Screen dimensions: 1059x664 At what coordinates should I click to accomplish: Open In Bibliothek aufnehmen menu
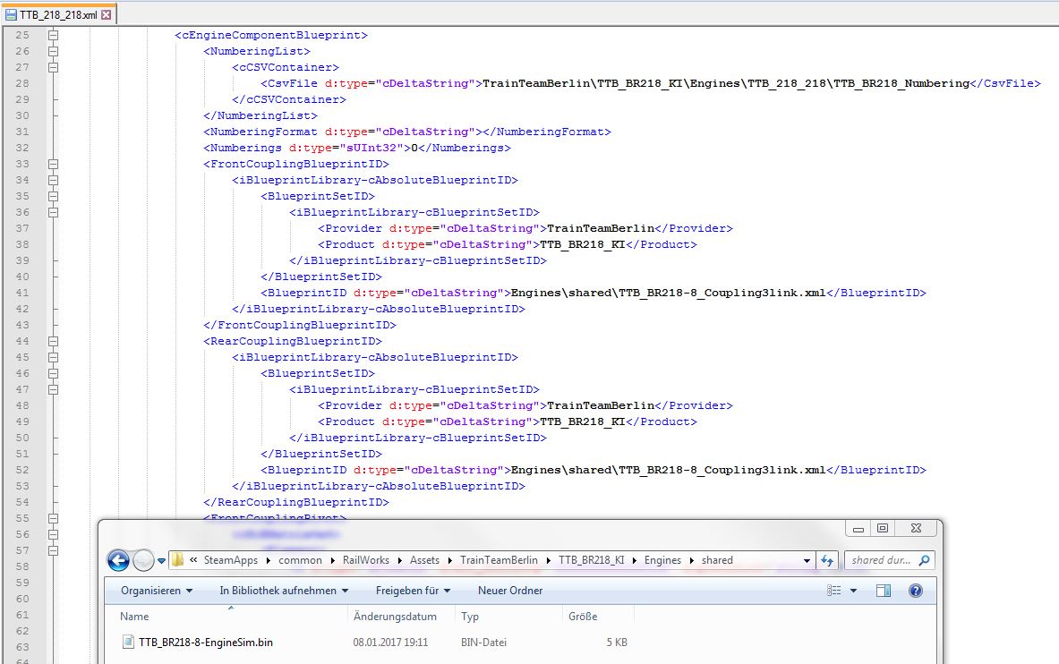284,591
